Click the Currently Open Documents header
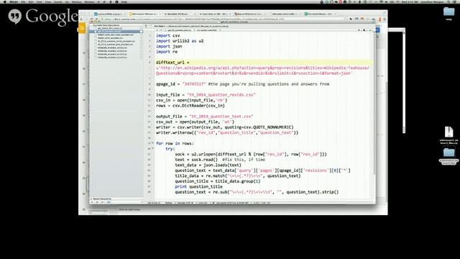The image size is (460, 259). (x=106, y=25)
